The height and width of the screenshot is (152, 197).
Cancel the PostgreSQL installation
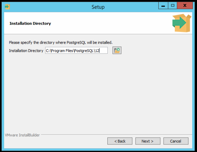[176, 141]
